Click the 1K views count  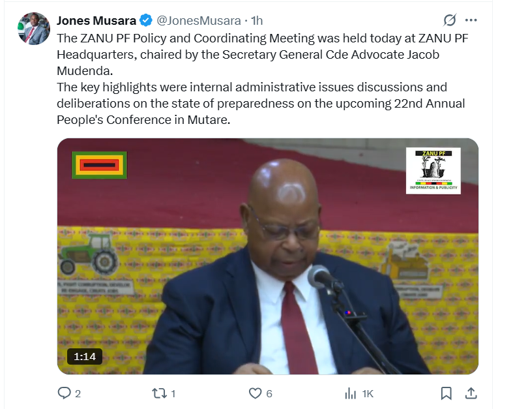368,393
